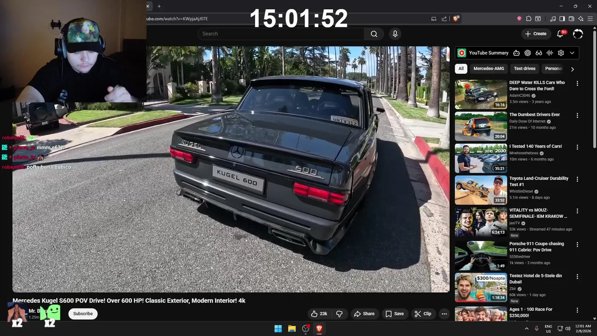The width and height of the screenshot is (597, 336).
Task: Open I Tested 140 Years of Cars thumbnail
Action: 481,158
